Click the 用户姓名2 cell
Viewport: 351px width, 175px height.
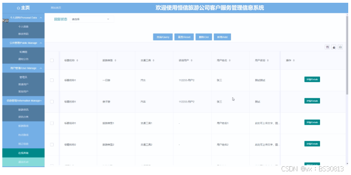point(223,145)
